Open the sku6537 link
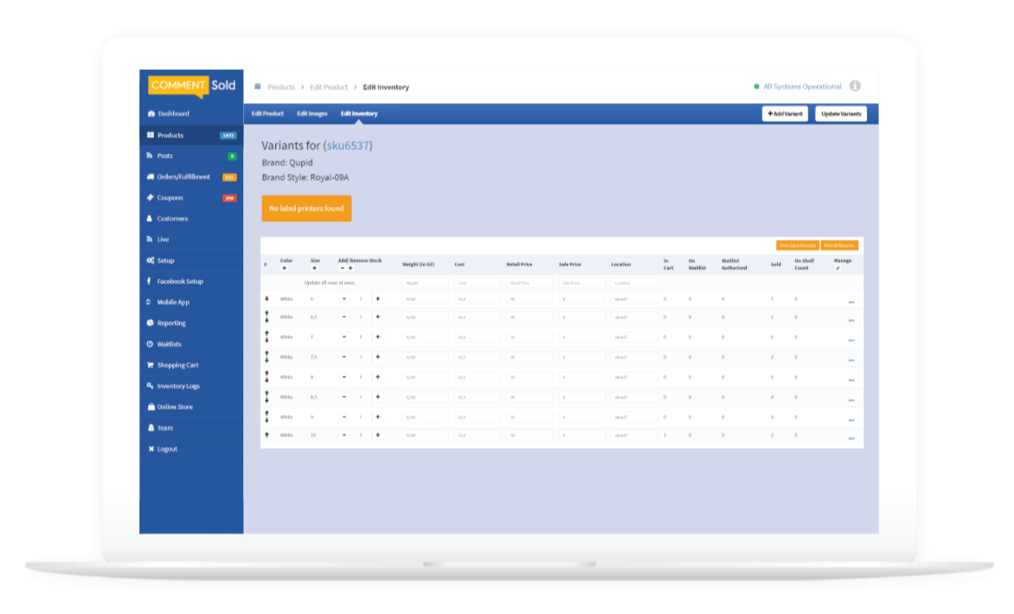Screen dimensions: 1014x614 (348, 145)
